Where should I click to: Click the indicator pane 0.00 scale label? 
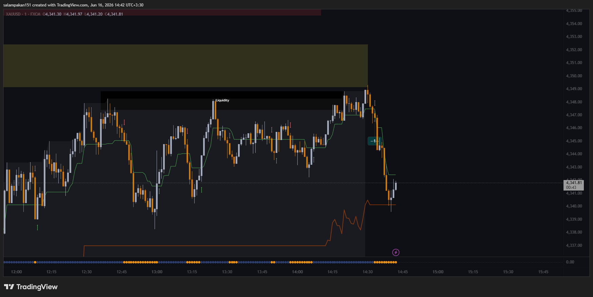pyautogui.click(x=570, y=262)
